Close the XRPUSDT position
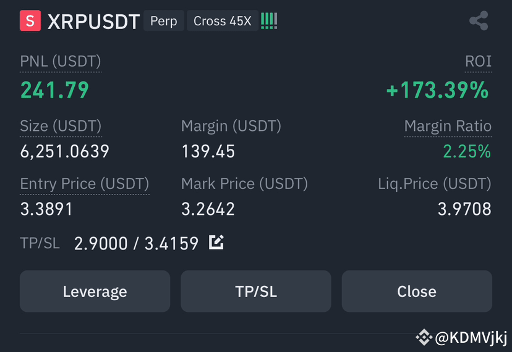Viewport: 512px width, 352px height. click(417, 291)
